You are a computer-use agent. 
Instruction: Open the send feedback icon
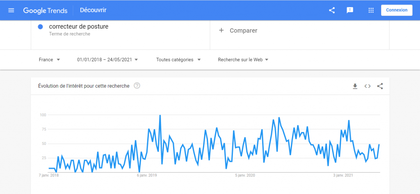[350, 10]
